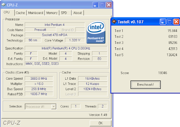Click the TesteR v0.107 title text

(x=130, y=22)
